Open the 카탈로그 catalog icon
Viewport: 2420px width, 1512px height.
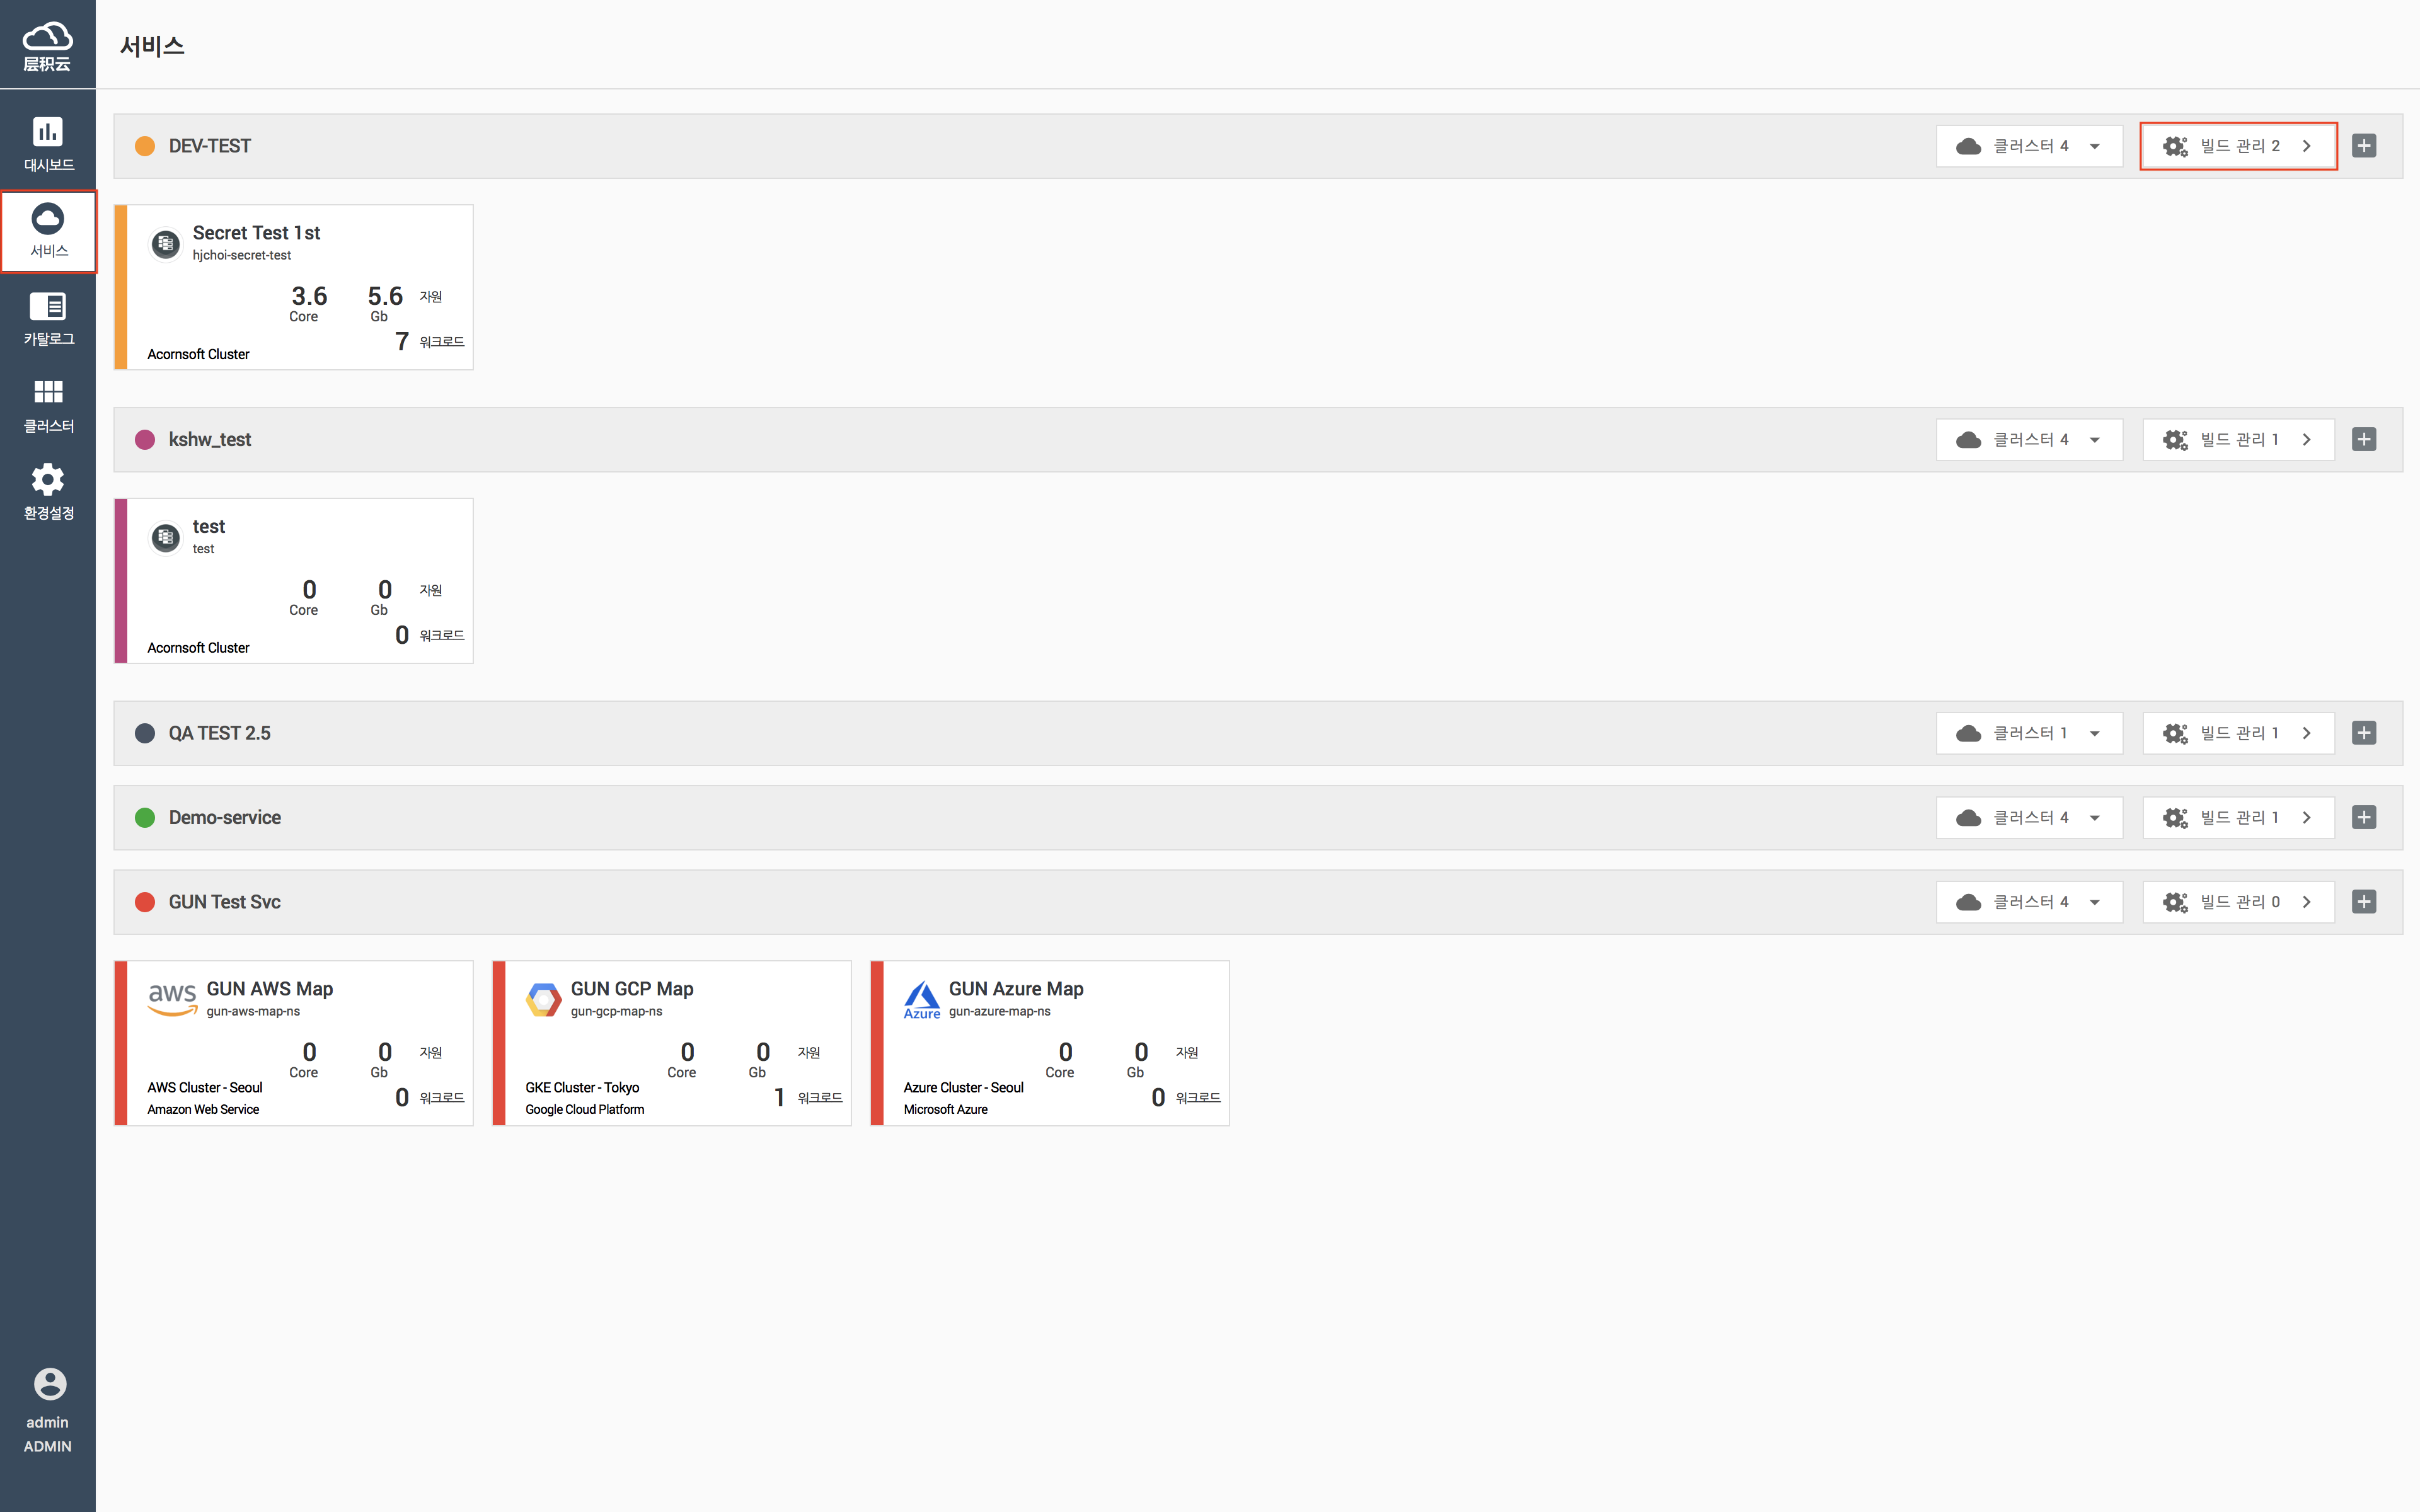pos(47,307)
